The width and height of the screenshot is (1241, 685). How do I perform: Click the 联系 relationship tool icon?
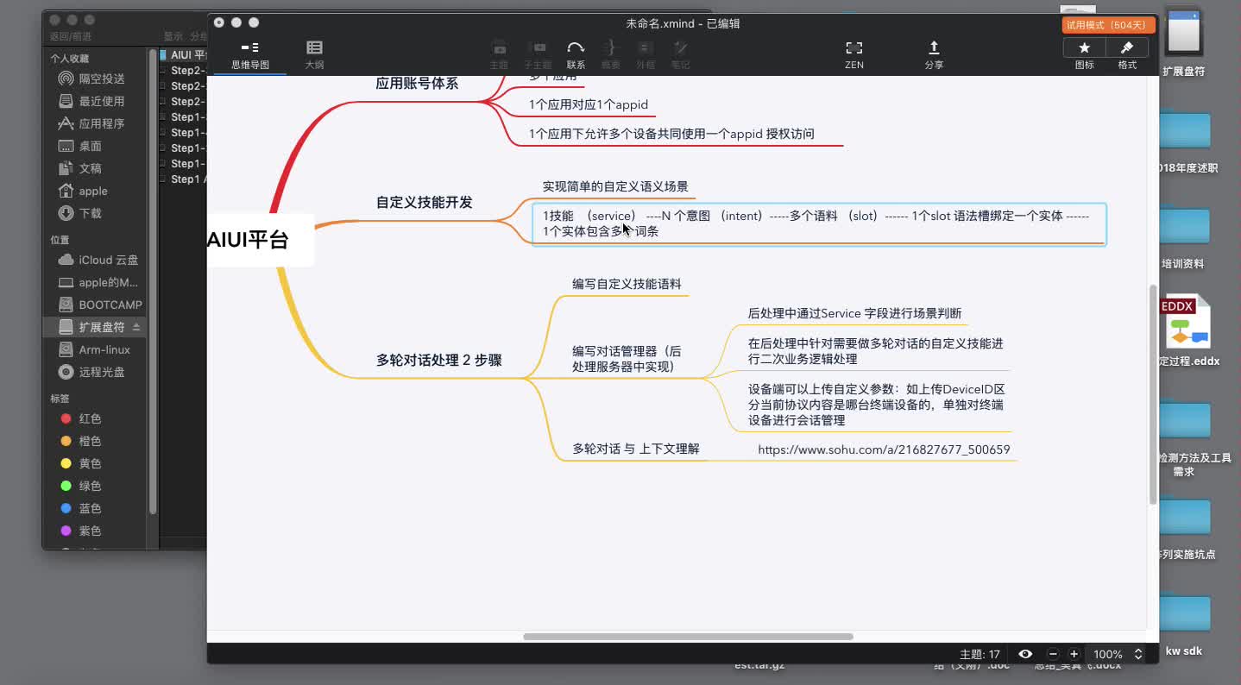click(576, 55)
